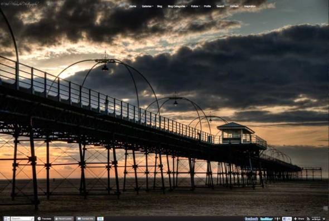Open the Contact page from navigation
Screen dimensions: 329x221
click(x=234, y=6)
